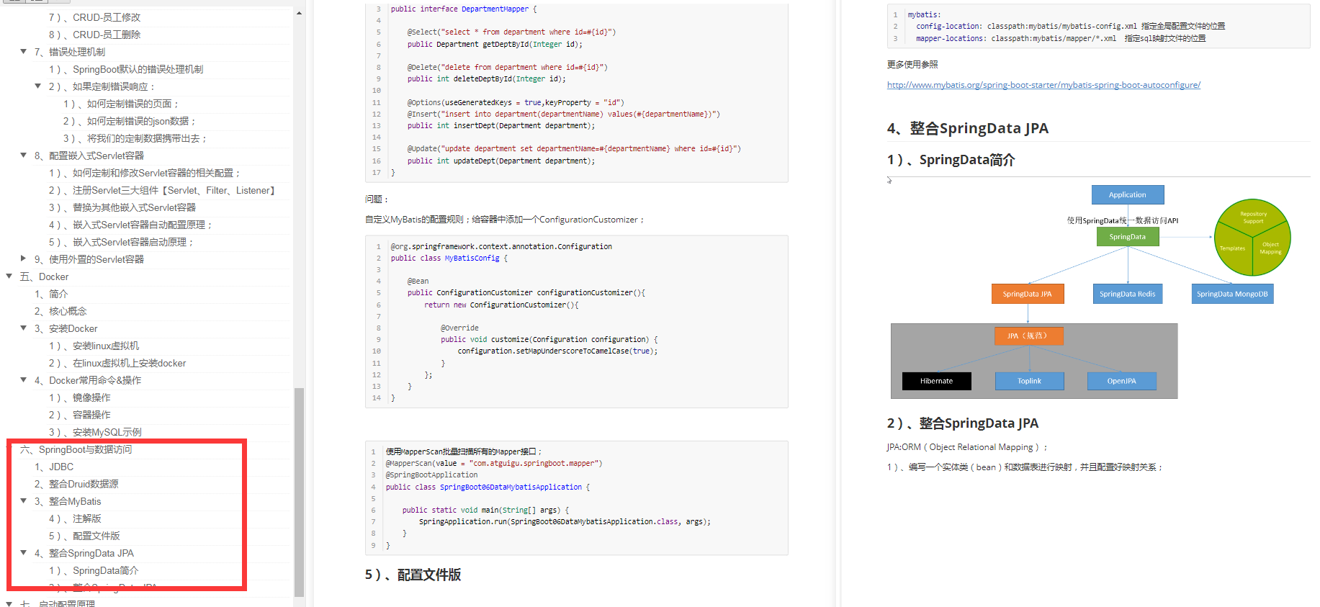Open 3)、替换为其他嵌入式Servlet容器 entry

coord(122,207)
